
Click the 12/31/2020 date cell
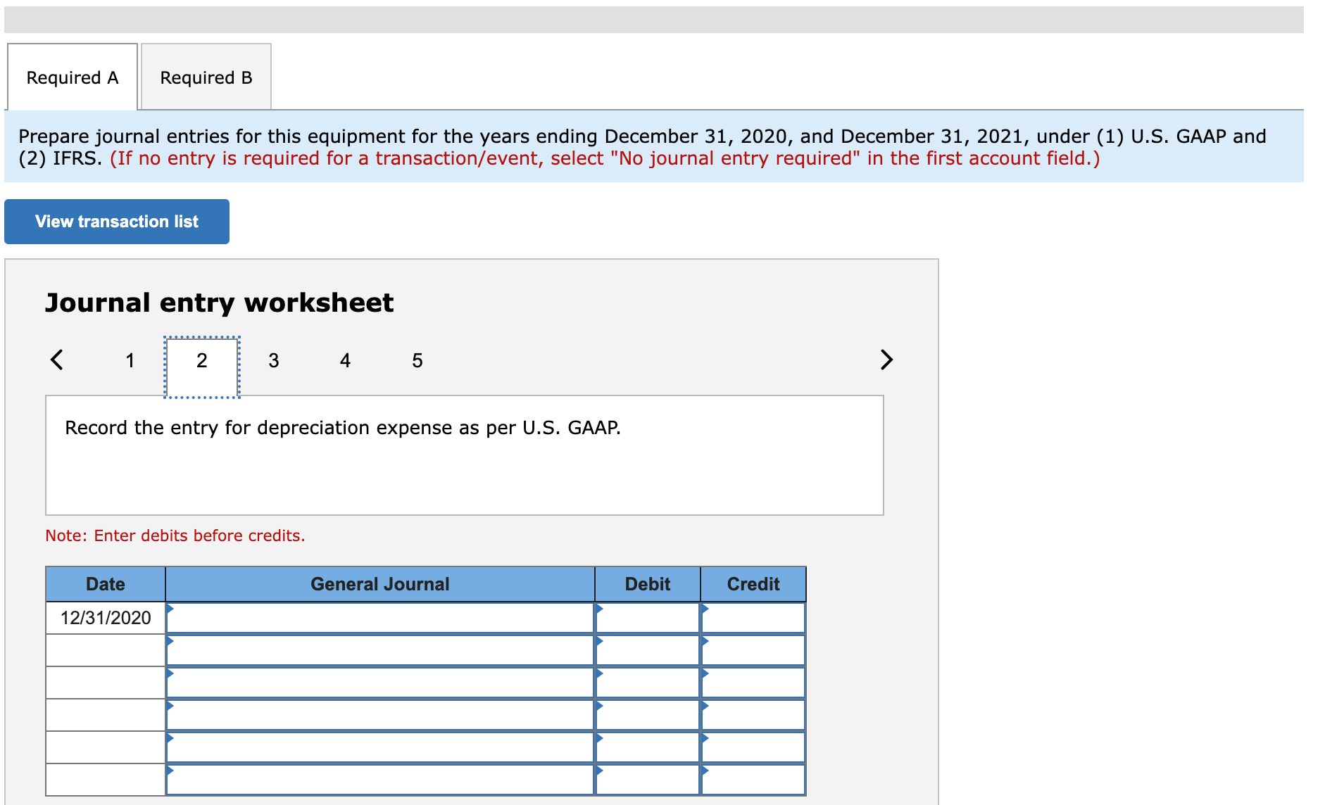point(106,618)
